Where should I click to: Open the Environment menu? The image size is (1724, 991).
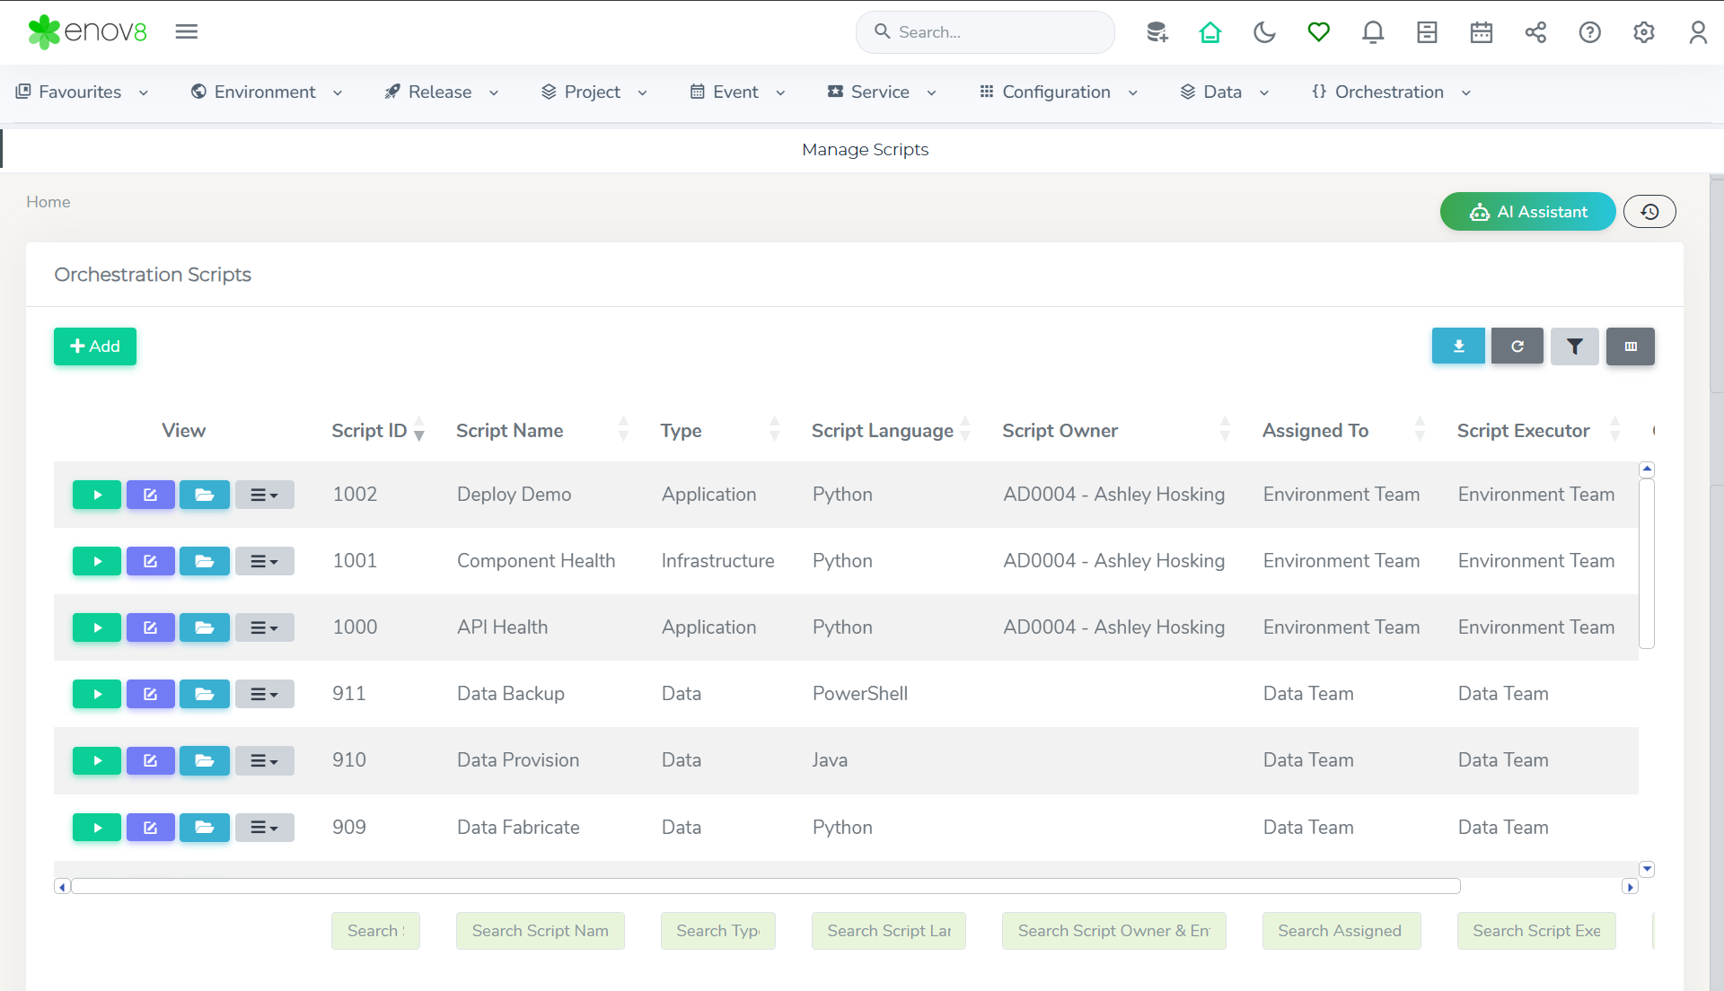[267, 92]
